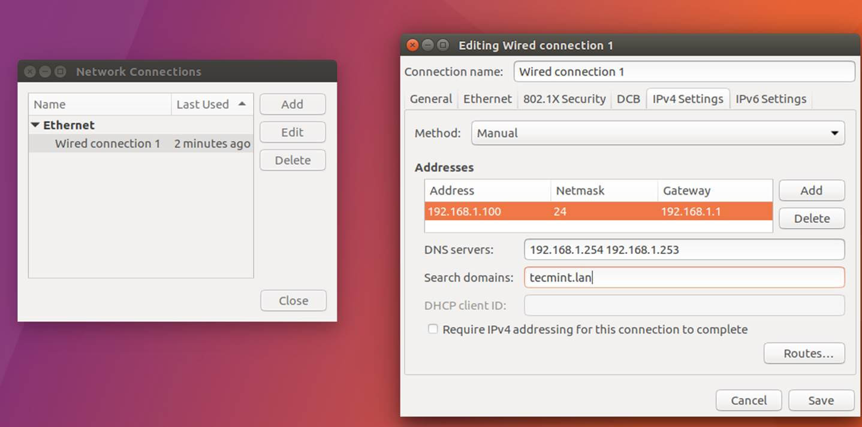This screenshot has width=862, height=427.
Task: Open the DCB tab
Action: point(628,99)
